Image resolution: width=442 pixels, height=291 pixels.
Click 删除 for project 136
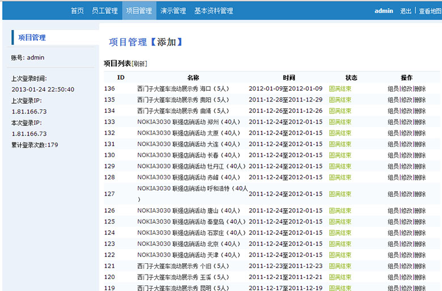(x=420, y=88)
